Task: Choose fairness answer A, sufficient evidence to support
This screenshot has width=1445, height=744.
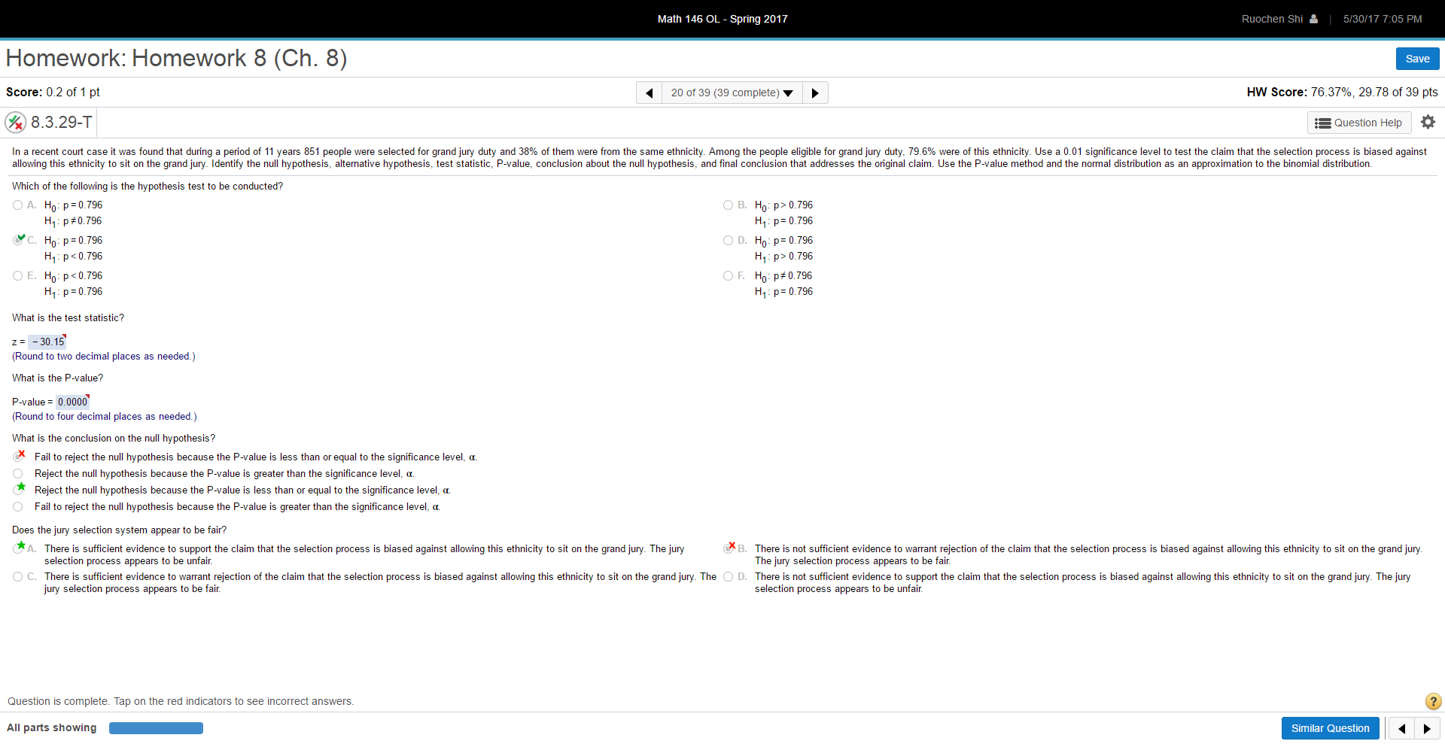Action: coord(18,548)
